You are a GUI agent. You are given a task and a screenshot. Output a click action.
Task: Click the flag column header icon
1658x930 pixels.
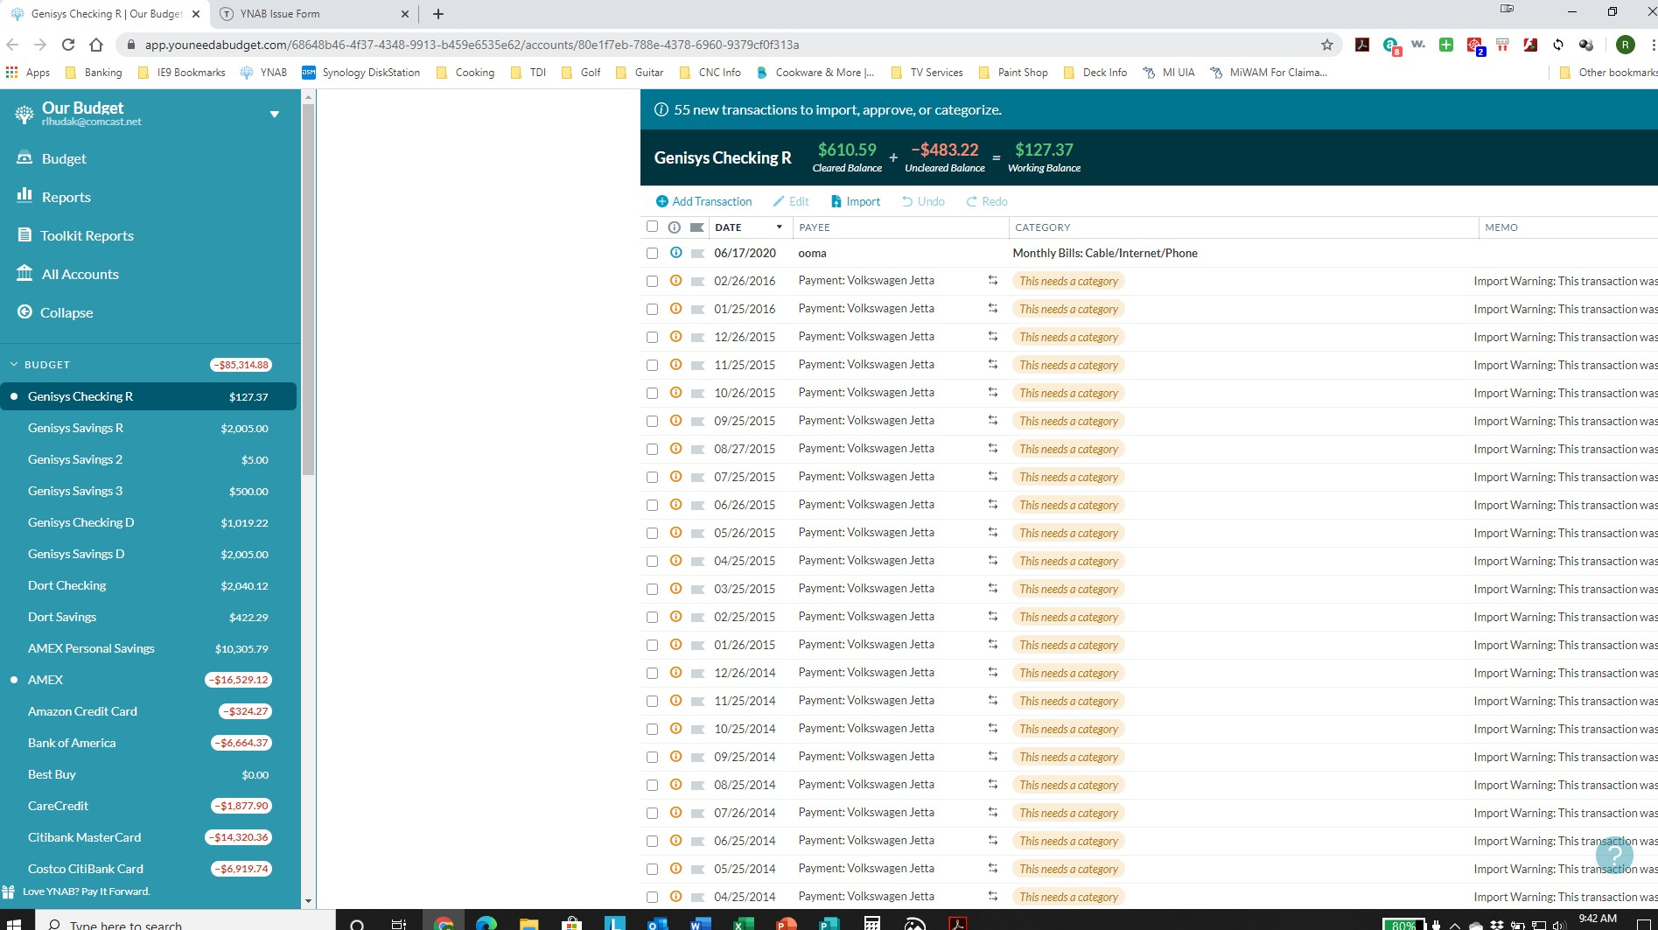click(x=697, y=227)
